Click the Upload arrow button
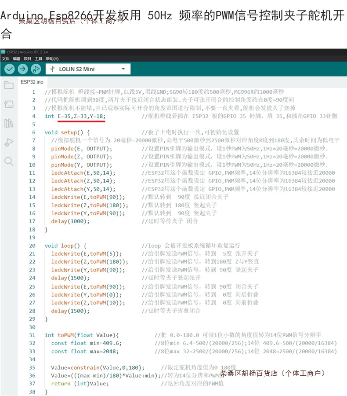Viewport: 347px width, 396px height. (23, 69)
